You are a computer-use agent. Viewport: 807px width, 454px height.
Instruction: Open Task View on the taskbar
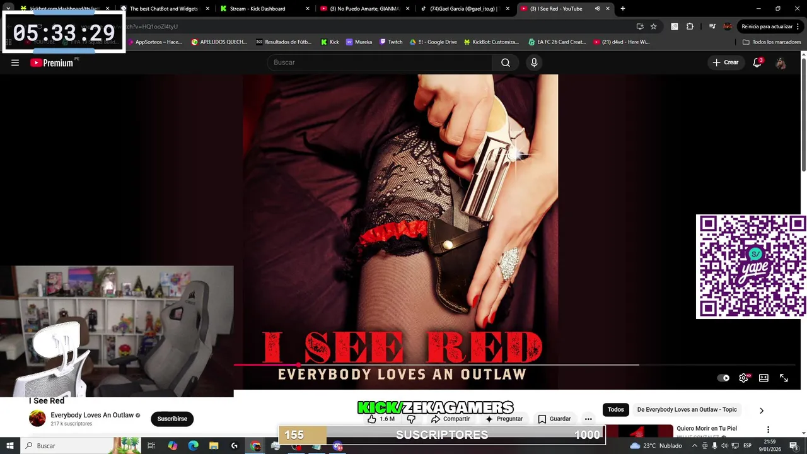[x=151, y=446]
